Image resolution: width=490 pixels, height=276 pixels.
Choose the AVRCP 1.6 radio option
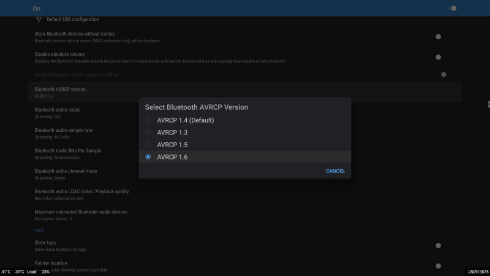(x=148, y=157)
